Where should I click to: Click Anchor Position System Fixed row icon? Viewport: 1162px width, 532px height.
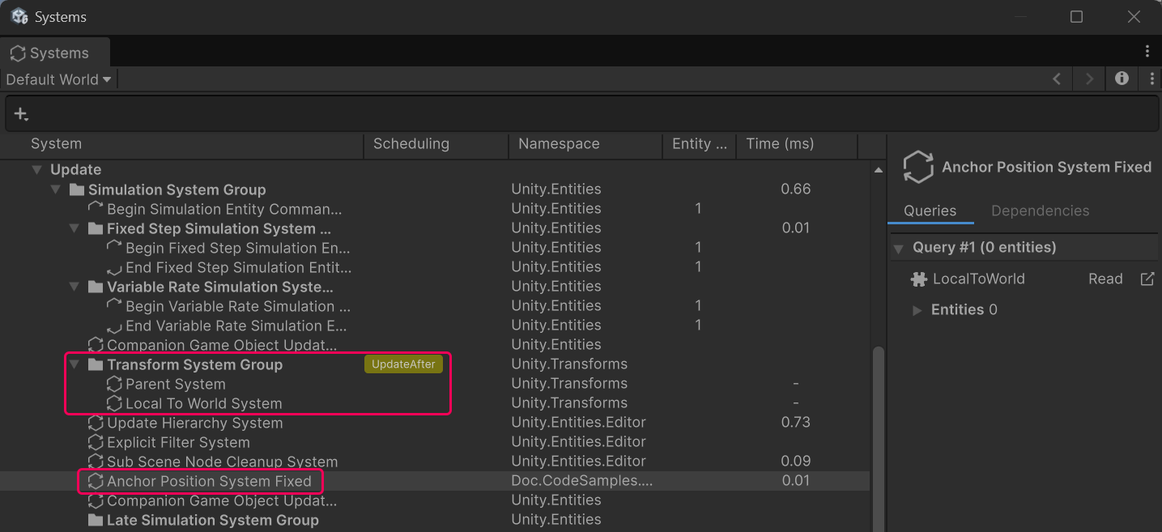[x=96, y=481]
